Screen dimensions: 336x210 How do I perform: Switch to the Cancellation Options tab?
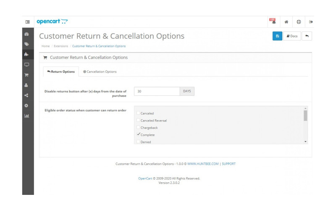pyautogui.click(x=100, y=72)
